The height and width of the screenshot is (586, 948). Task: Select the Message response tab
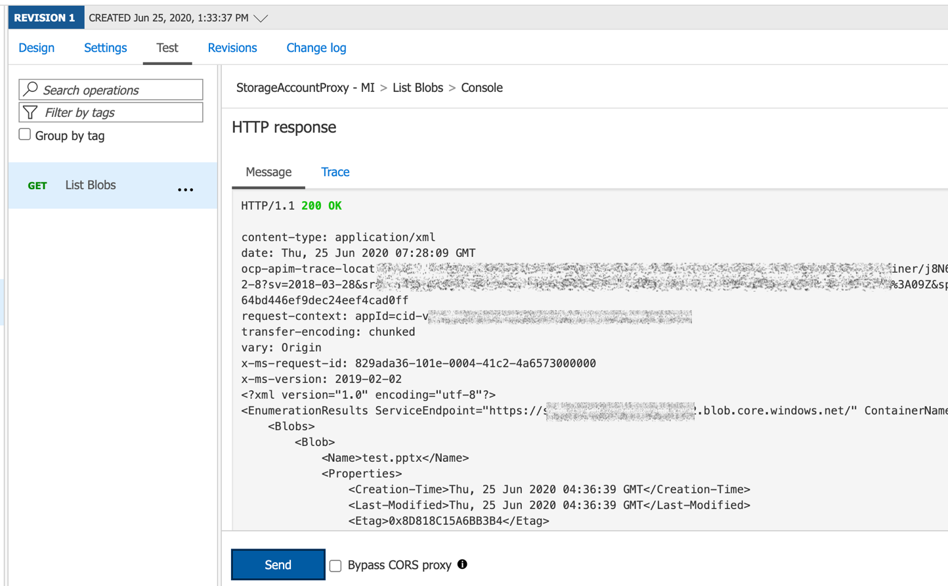pyautogui.click(x=269, y=172)
